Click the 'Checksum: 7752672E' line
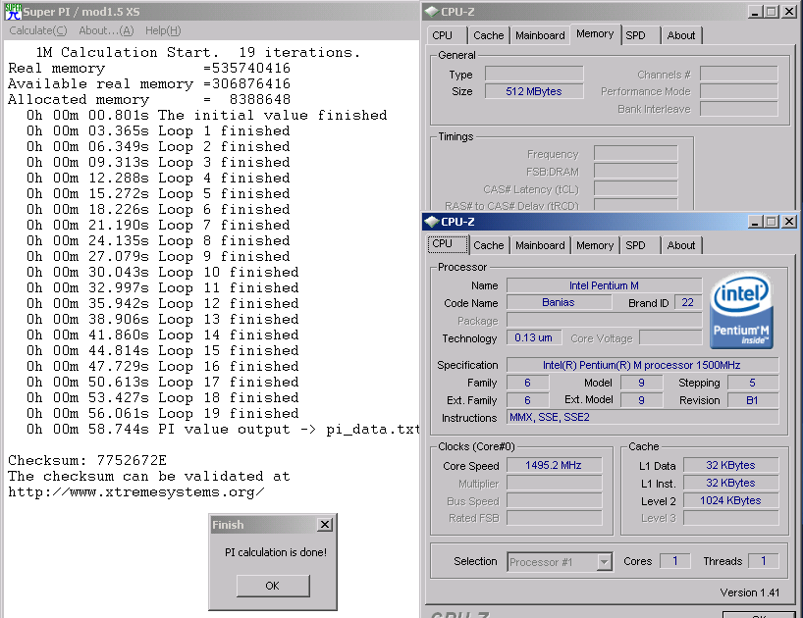 click(87, 460)
